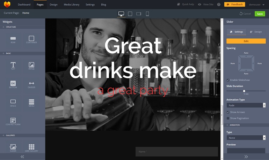Switch to the Design tab in Slider panel
269x160 pixels.
[x=256, y=32]
